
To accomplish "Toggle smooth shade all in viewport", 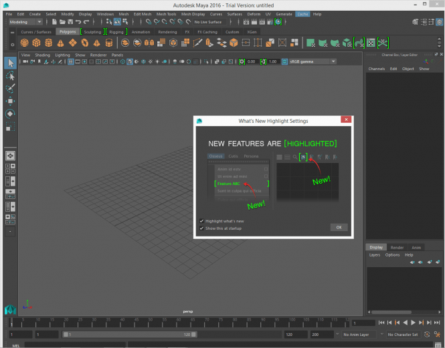I will (x=130, y=61).
